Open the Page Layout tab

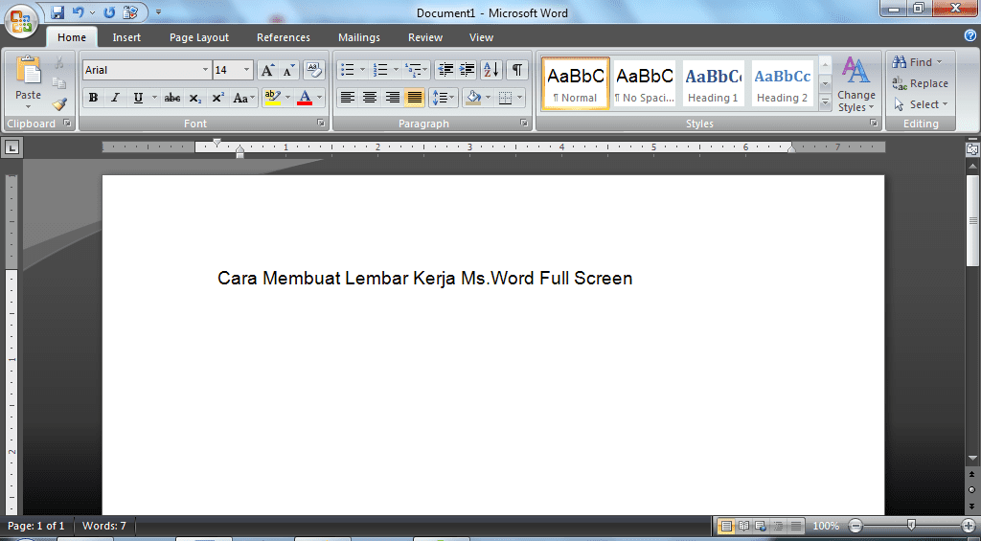[199, 37]
